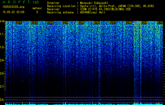Click the 0210 time marker
Viewport: 165px width, 105px height.
click(x=160, y=23)
